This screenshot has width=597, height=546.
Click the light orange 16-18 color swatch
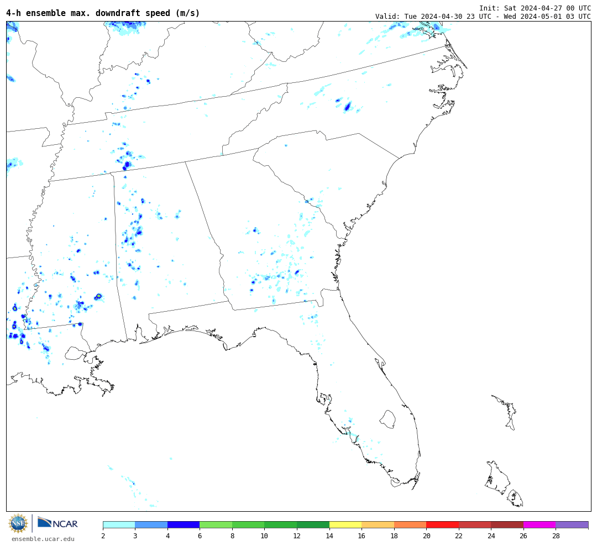(378, 524)
